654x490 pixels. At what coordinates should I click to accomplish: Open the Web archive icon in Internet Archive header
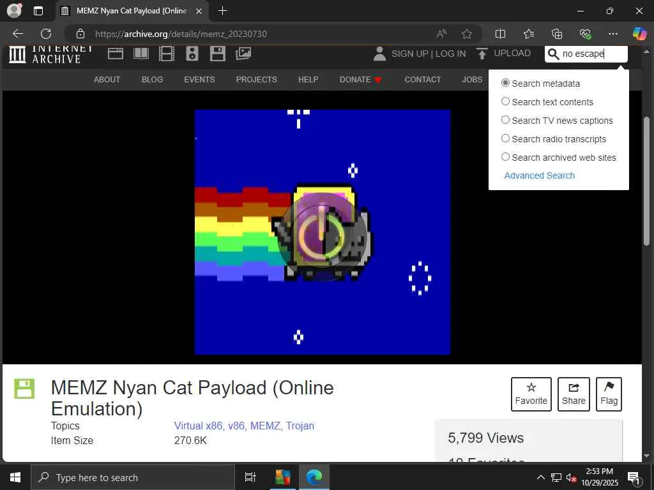(x=116, y=54)
